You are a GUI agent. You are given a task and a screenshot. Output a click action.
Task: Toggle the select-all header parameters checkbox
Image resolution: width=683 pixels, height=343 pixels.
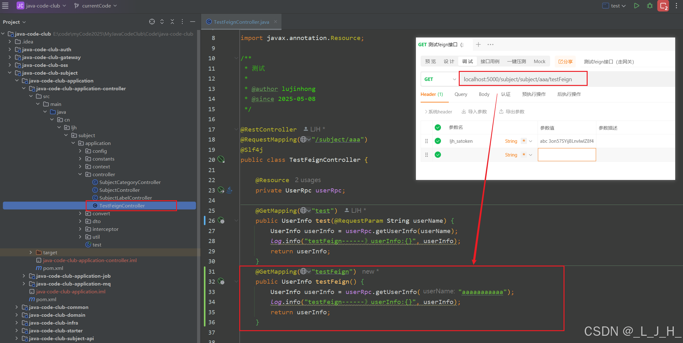[438, 127]
